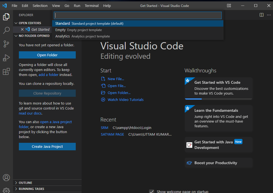Click the New File icon under Start
273x193 pixels.
tap(103, 79)
